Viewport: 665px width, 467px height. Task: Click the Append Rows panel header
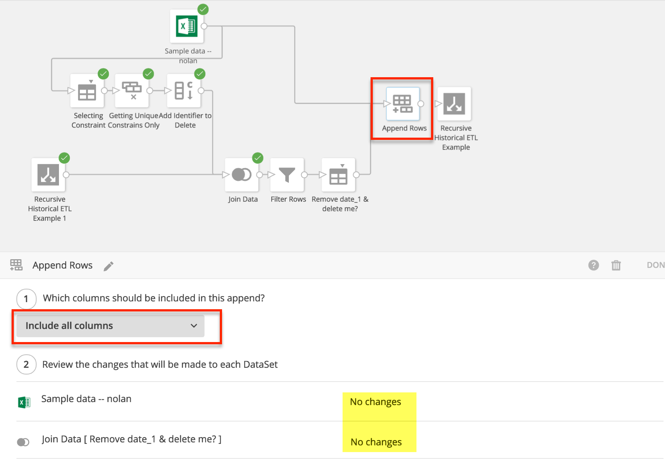(x=62, y=265)
